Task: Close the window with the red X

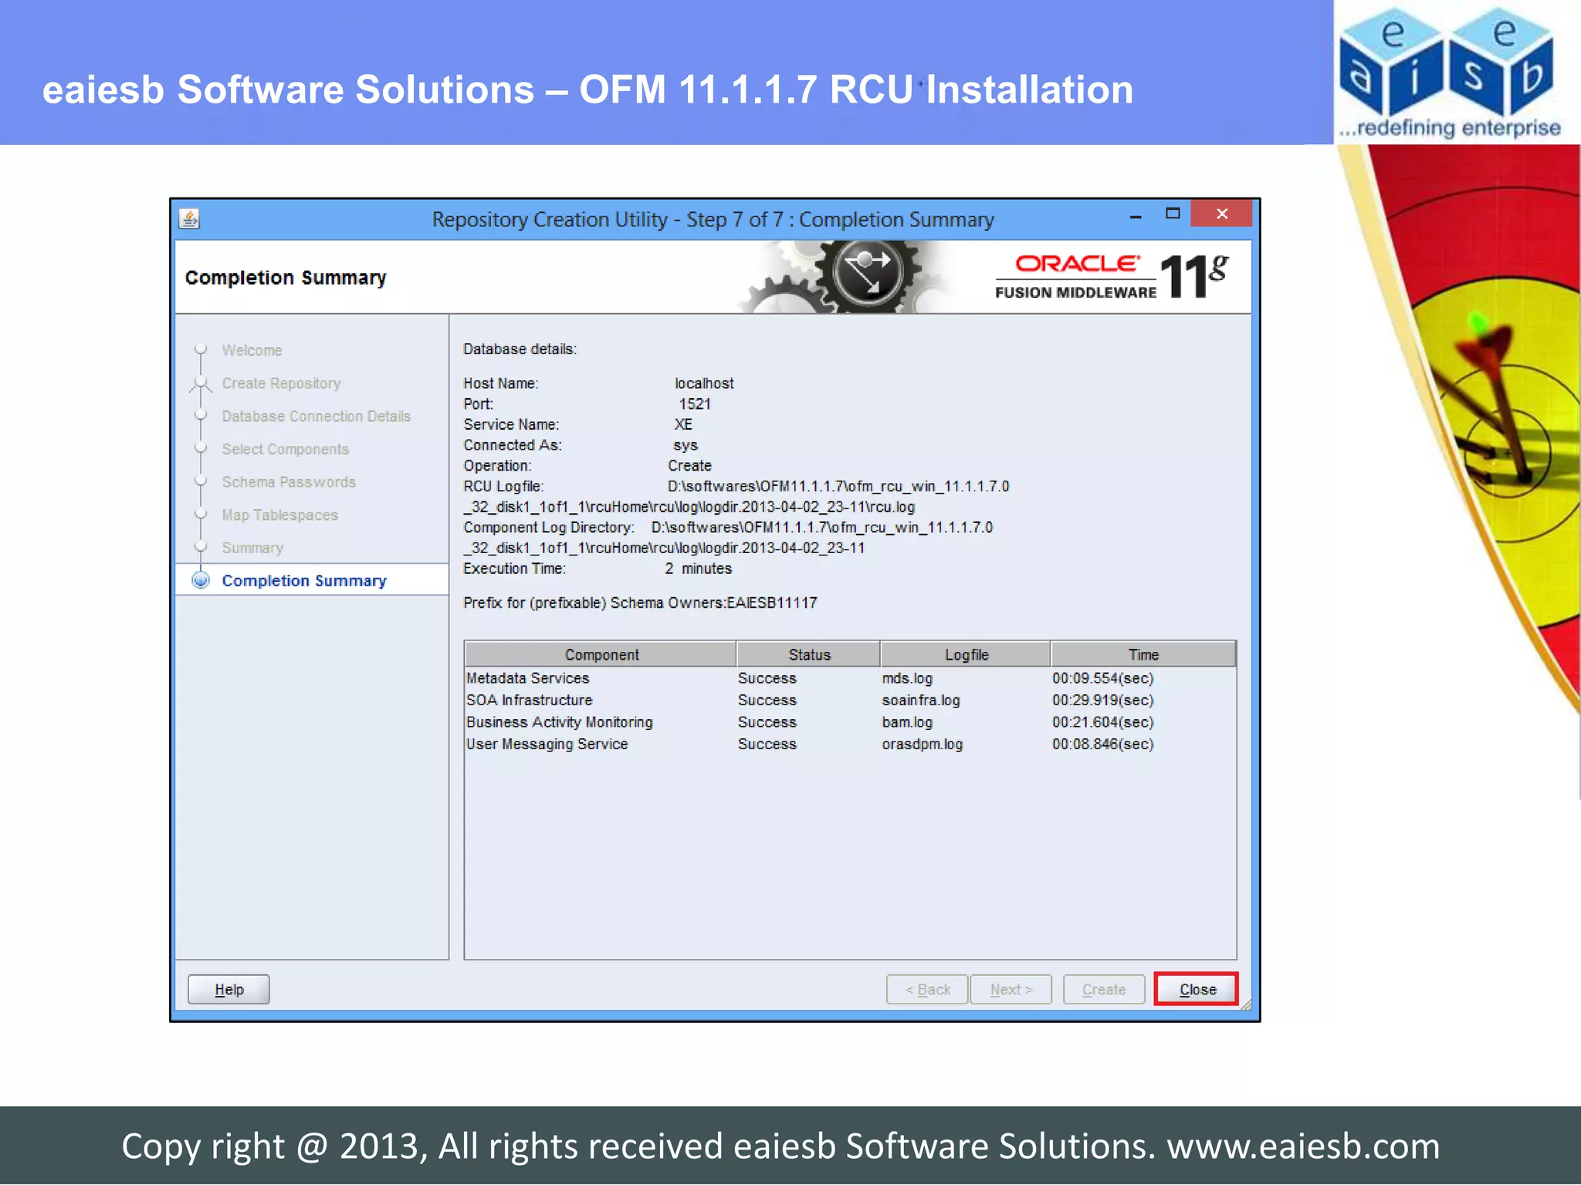Action: (x=1222, y=214)
